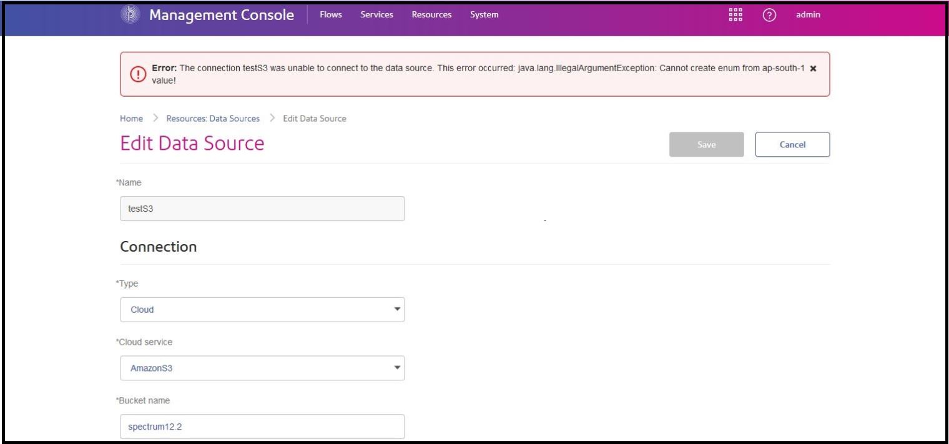This screenshot has height=444, width=949.
Task: Open the System menu
Action: click(484, 15)
